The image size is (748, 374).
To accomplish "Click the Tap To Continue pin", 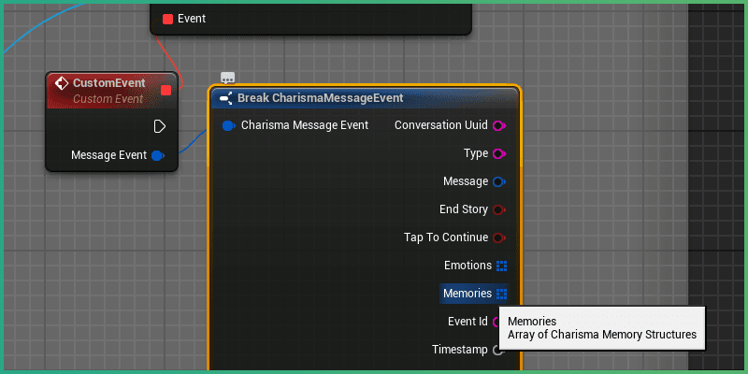I will pyautogui.click(x=499, y=237).
